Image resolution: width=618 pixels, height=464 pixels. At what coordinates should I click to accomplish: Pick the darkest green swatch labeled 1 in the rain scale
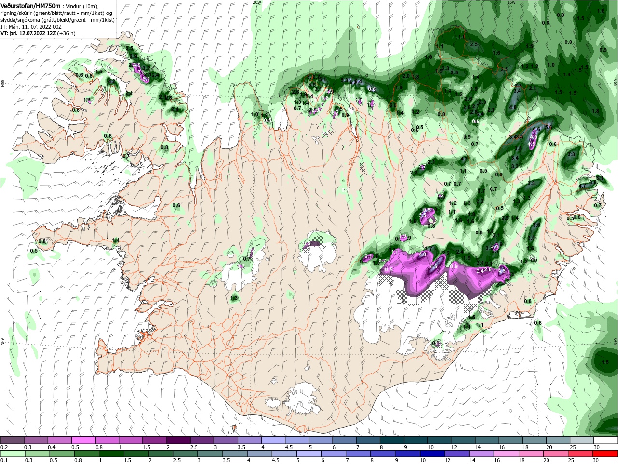pos(111,454)
